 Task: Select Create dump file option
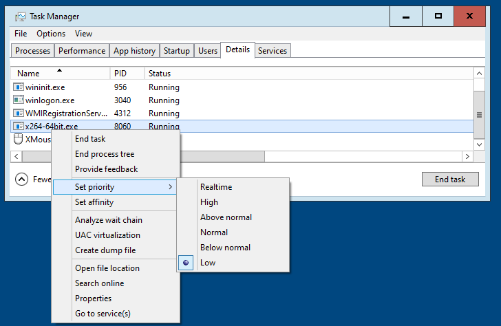pyautogui.click(x=105, y=250)
